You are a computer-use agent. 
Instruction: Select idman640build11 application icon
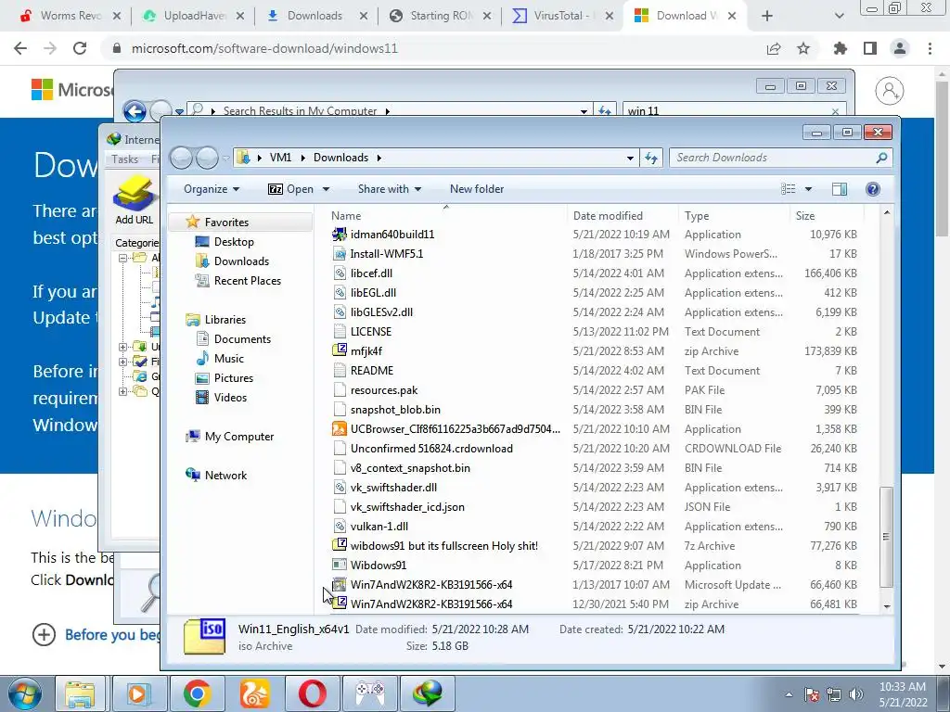coord(340,235)
